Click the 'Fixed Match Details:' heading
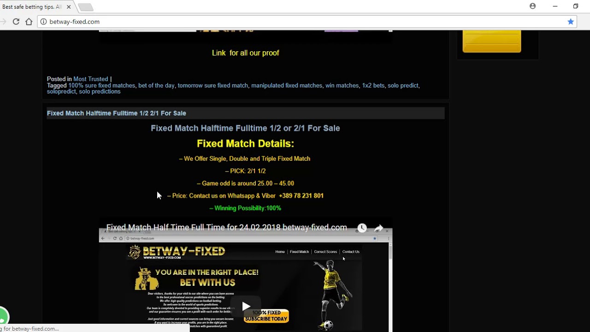 tap(245, 143)
